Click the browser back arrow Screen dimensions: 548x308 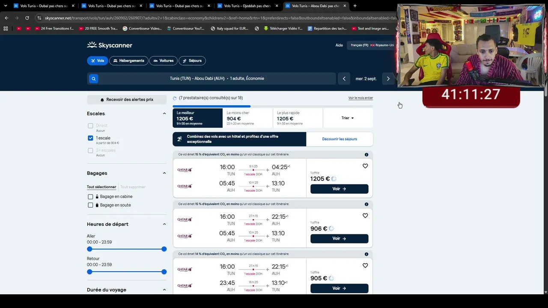pyautogui.click(x=6, y=18)
